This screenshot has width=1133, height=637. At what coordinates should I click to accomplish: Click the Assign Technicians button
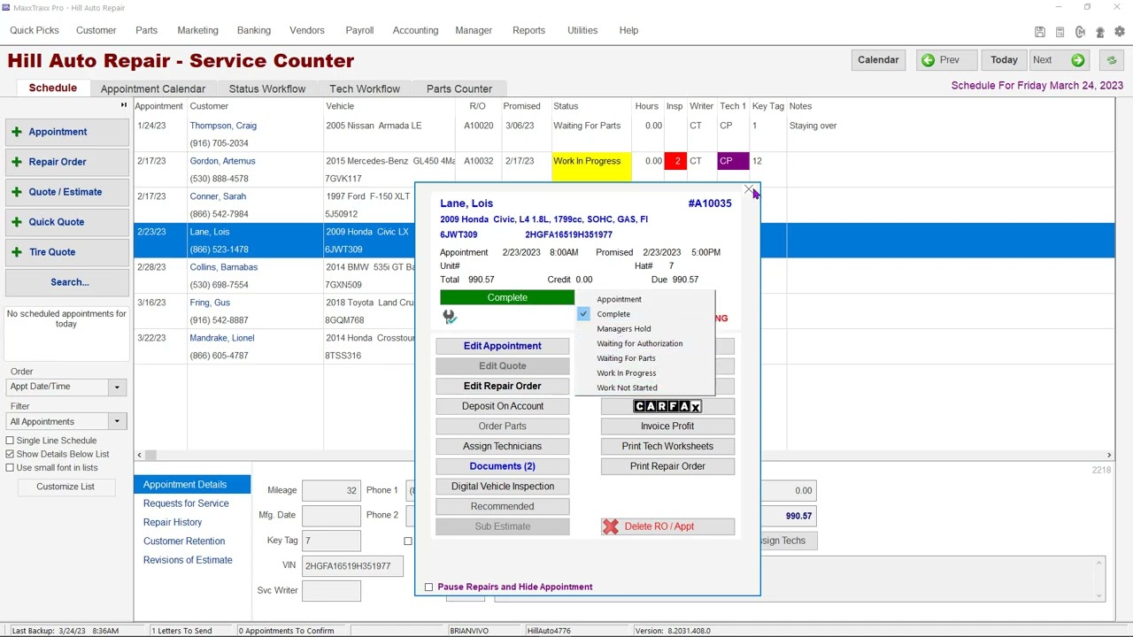(502, 446)
